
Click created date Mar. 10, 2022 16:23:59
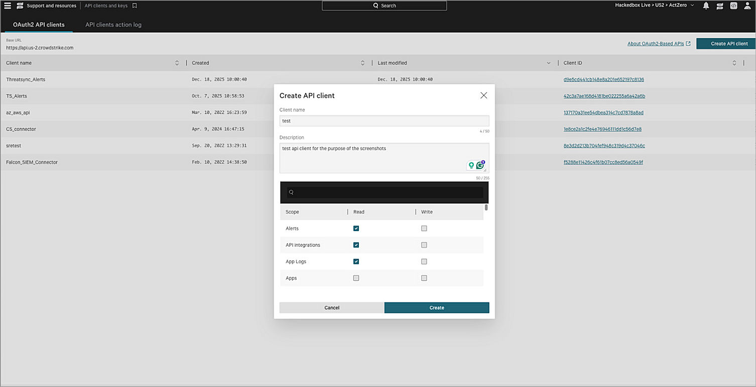coord(219,113)
